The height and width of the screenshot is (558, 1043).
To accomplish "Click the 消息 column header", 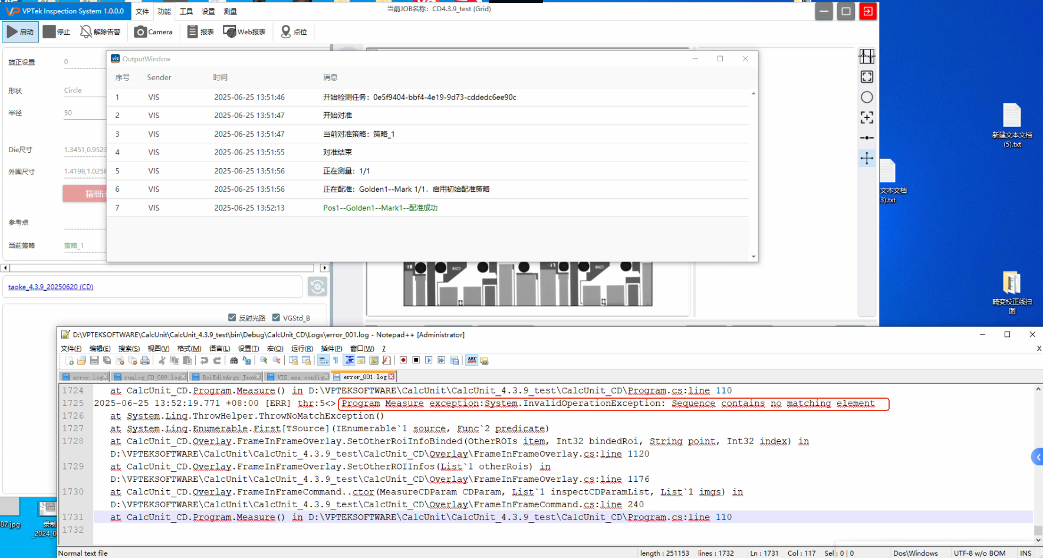I will pyautogui.click(x=330, y=77).
